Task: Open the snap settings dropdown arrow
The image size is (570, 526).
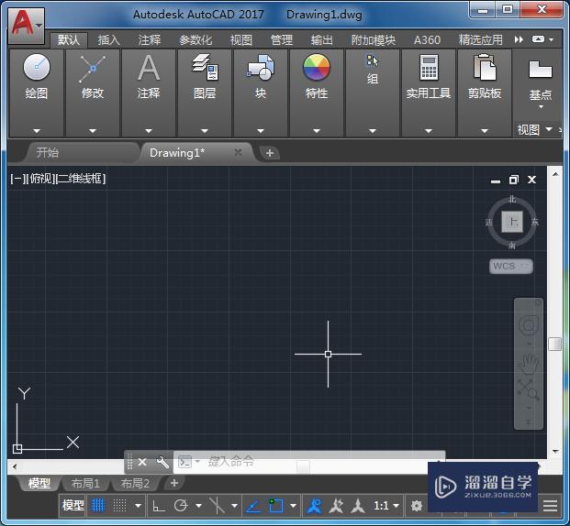Action: pyautogui.click(x=138, y=505)
